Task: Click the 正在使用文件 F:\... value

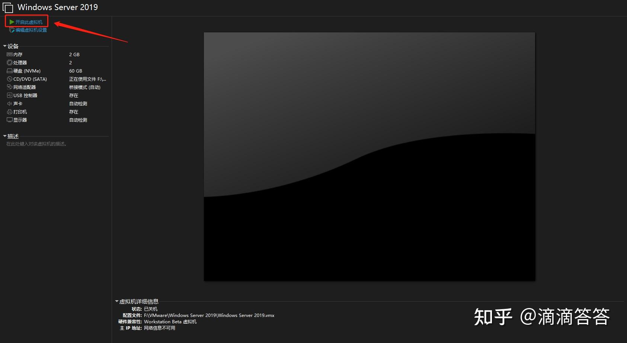Action: click(88, 79)
